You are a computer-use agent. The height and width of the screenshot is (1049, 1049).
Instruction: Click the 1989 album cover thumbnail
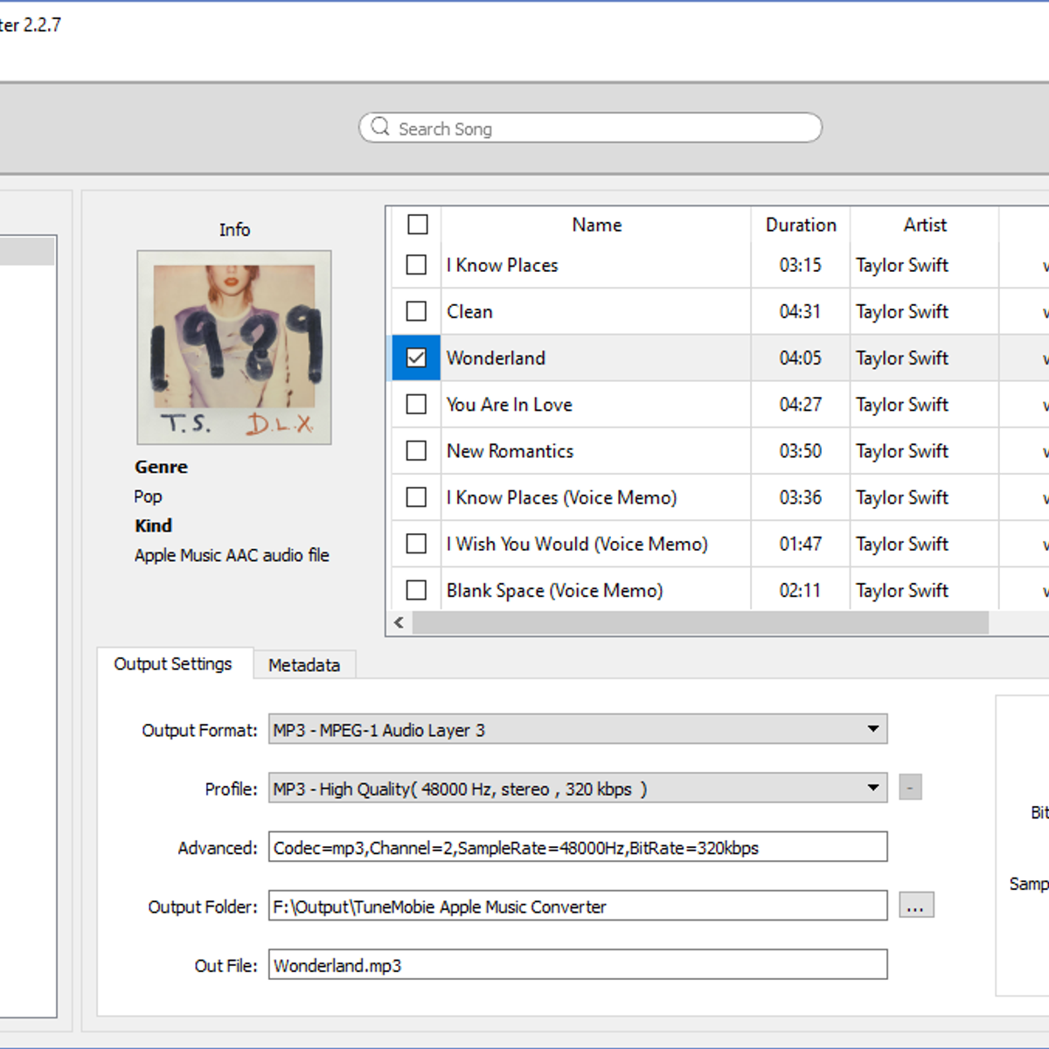(x=234, y=347)
